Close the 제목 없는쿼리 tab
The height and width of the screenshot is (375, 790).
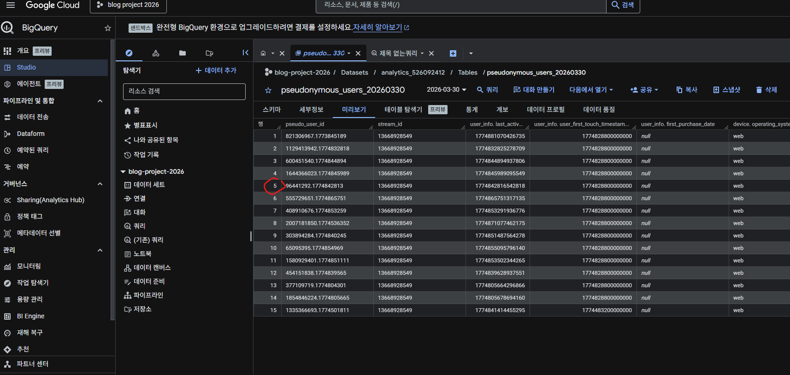pyautogui.click(x=431, y=53)
